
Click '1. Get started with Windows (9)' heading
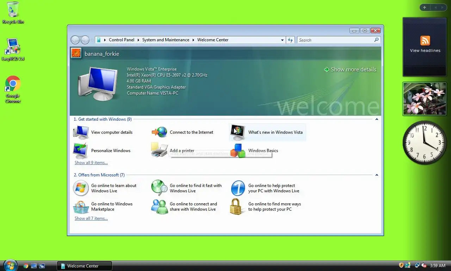[103, 119]
